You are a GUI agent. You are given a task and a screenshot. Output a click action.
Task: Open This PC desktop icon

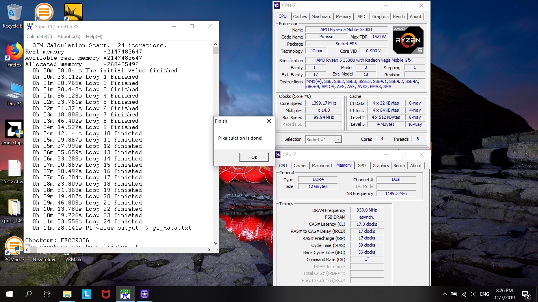point(14,90)
